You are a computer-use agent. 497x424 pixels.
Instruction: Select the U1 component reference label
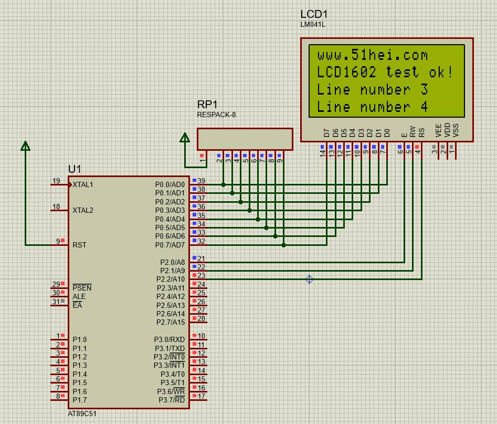pos(75,169)
